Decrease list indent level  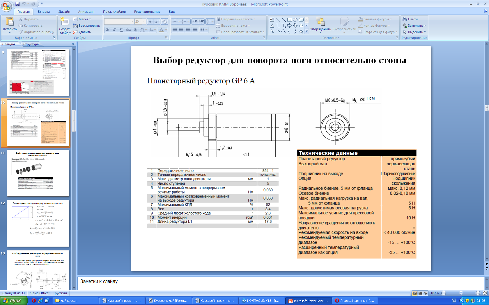pyautogui.click(x=195, y=21)
